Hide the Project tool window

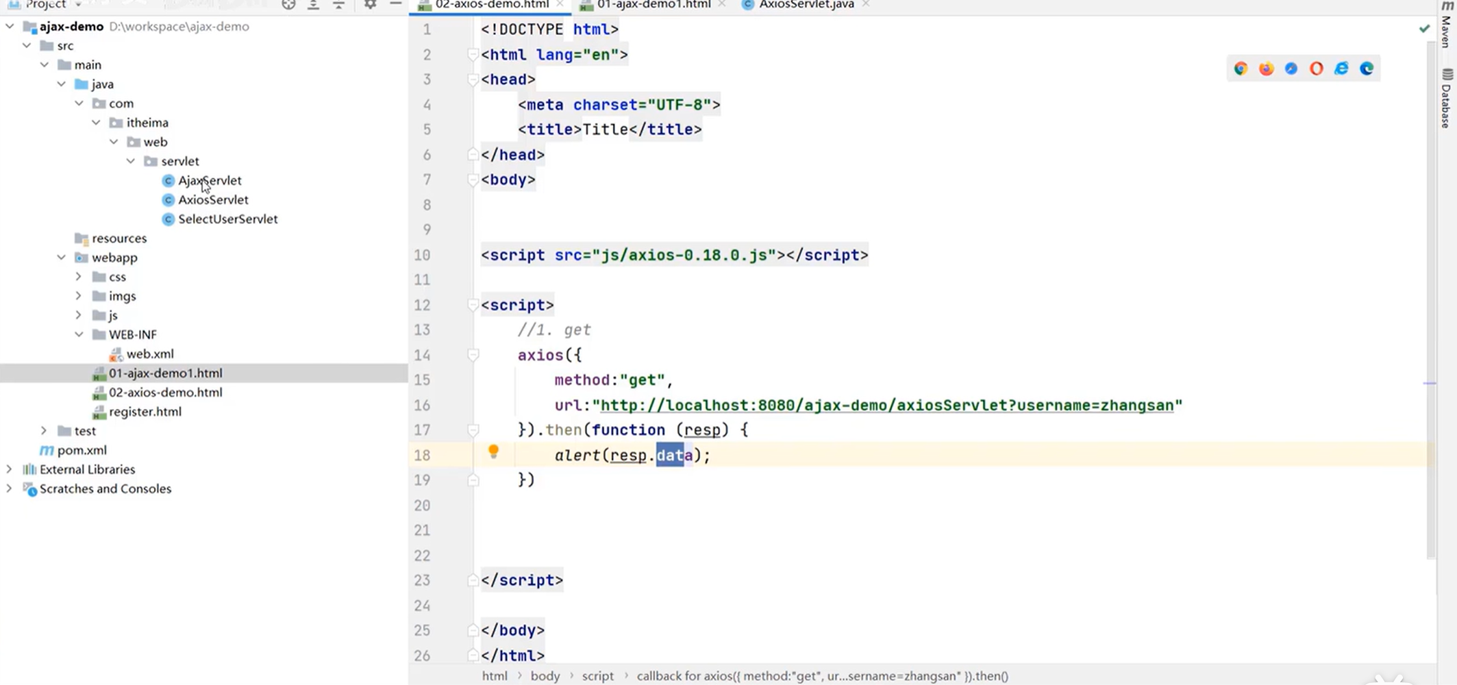(395, 4)
